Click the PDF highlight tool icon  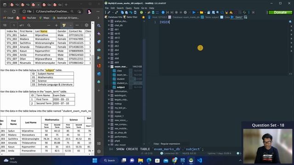tap(64, 25)
